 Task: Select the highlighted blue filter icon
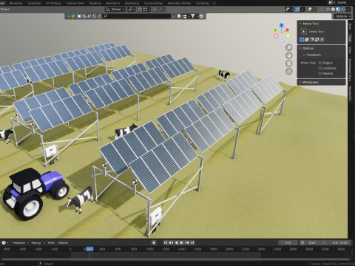[79, 16]
